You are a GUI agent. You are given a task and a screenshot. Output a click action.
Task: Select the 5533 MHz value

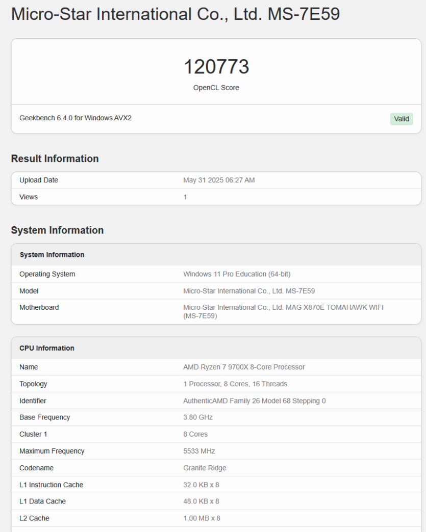(x=199, y=451)
